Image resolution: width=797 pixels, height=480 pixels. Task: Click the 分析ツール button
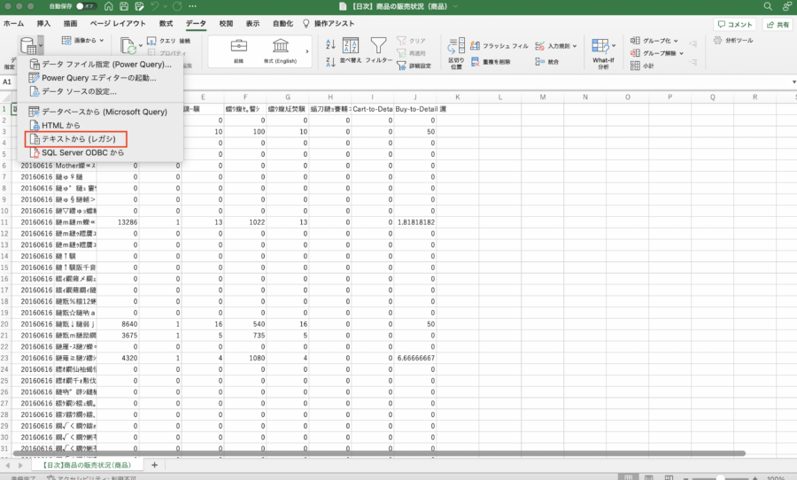point(733,40)
